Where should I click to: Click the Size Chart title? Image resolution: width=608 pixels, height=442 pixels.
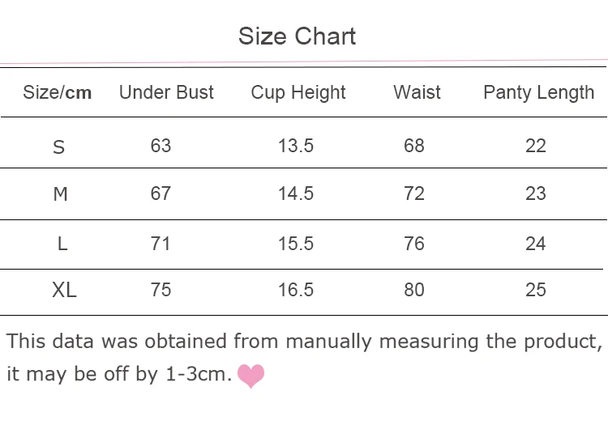(x=298, y=36)
